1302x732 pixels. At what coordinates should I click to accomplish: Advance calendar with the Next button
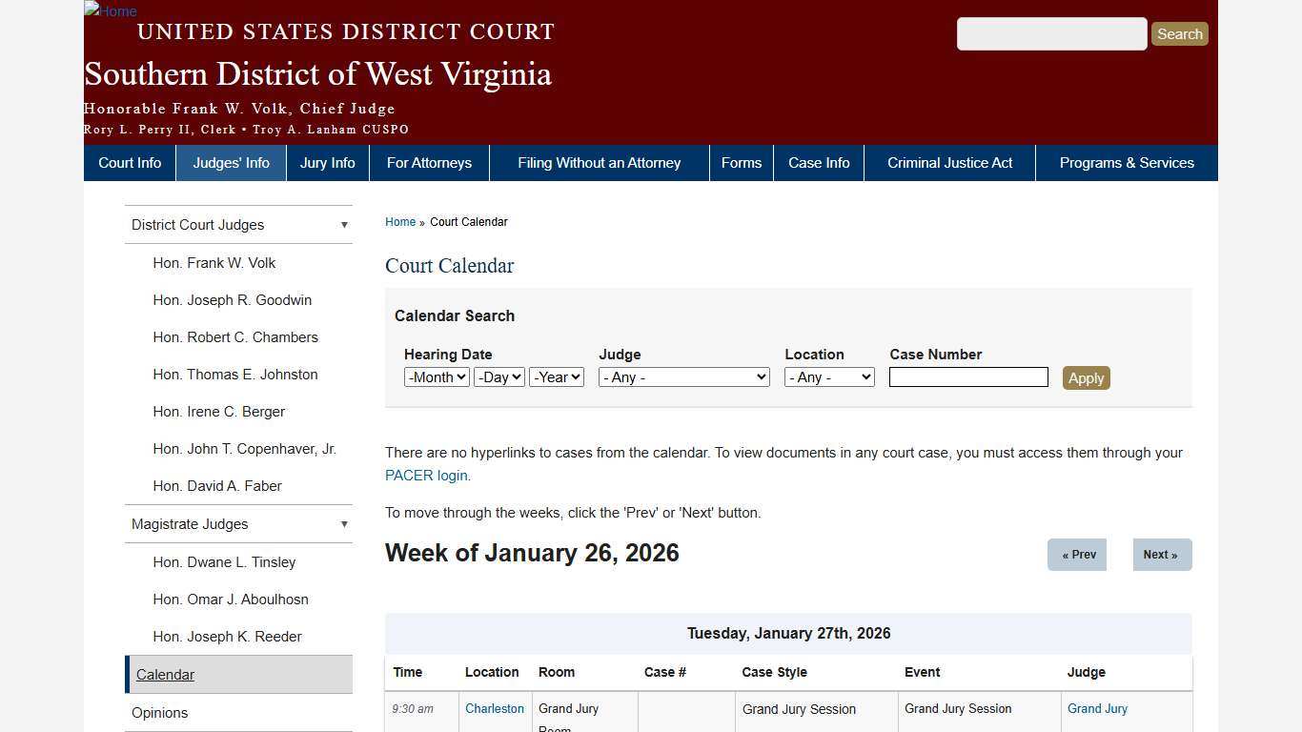(1161, 554)
